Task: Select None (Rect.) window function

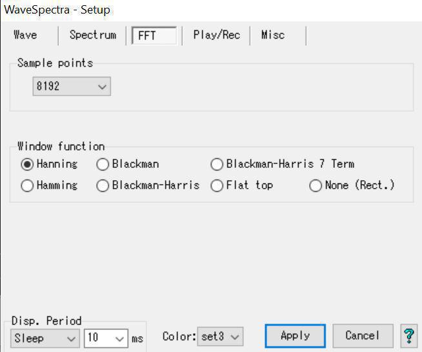Action: (x=316, y=185)
